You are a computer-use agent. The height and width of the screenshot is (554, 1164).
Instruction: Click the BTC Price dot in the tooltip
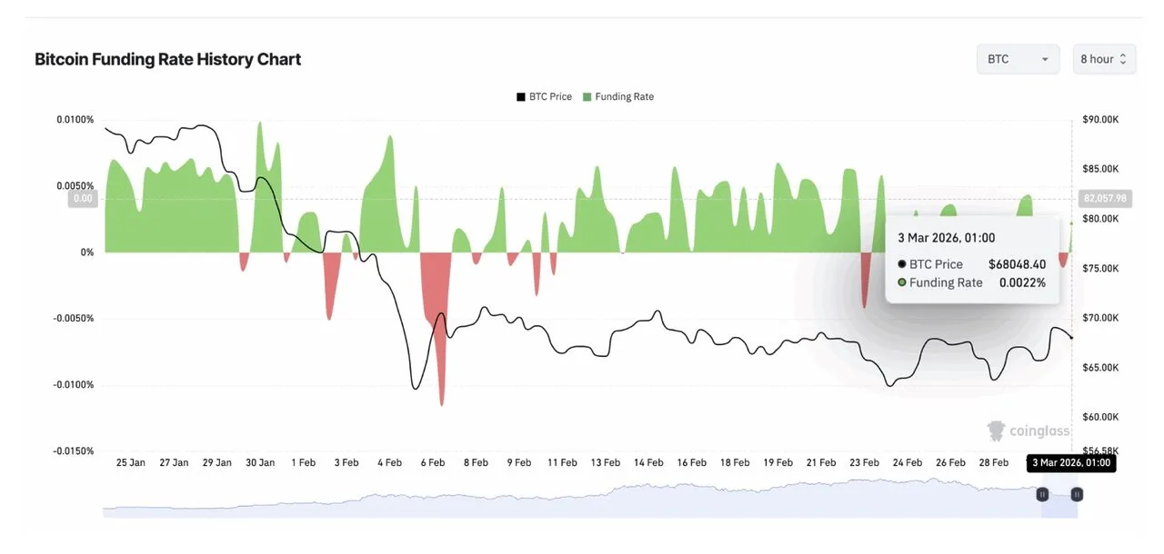[901, 264]
